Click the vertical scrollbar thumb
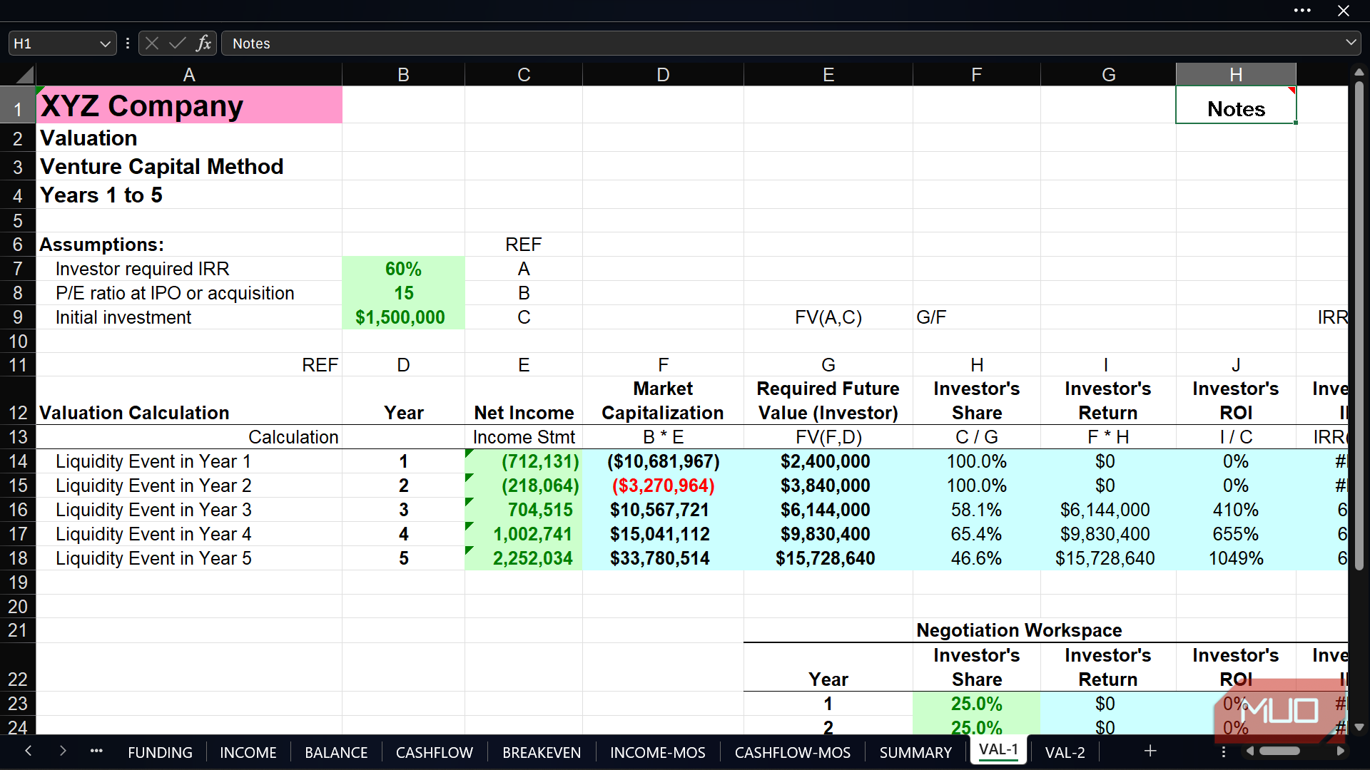1370x770 pixels. point(1359,324)
